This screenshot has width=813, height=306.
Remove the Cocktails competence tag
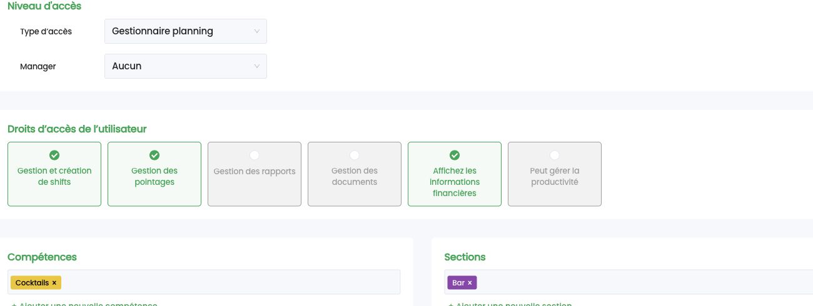click(54, 283)
